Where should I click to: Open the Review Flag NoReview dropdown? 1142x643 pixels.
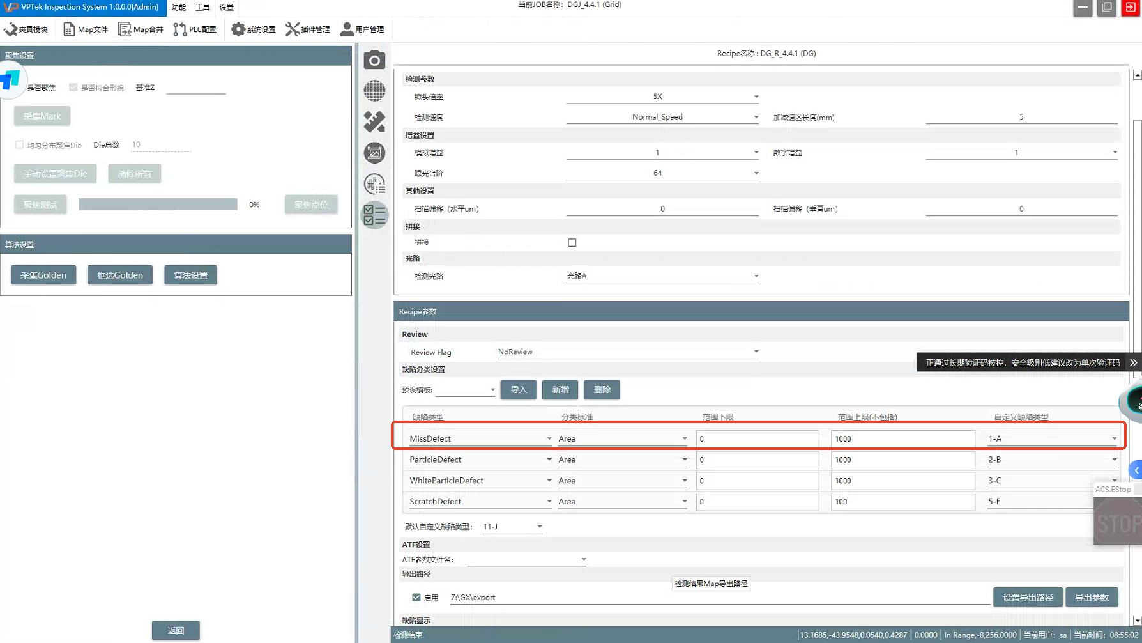[x=628, y=352]
